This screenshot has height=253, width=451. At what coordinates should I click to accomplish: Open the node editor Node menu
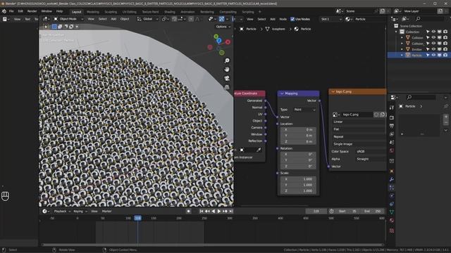[x=283, y=19]
